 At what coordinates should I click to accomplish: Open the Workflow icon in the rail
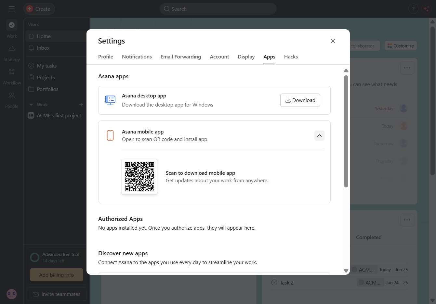(x=12, y=72)
